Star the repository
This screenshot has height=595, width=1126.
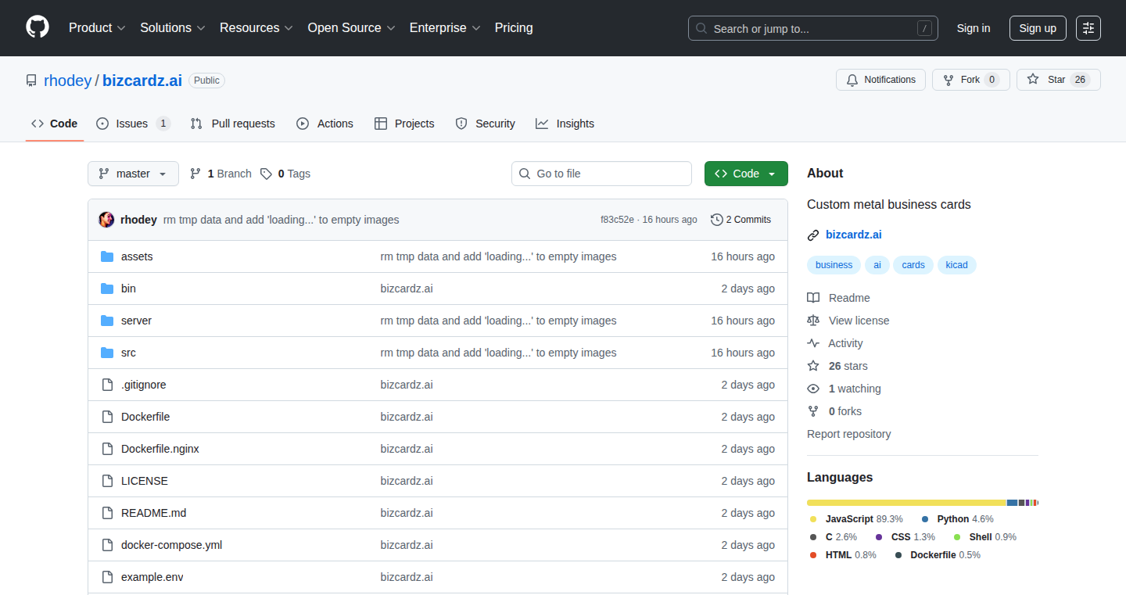[x=1058, y=80]
